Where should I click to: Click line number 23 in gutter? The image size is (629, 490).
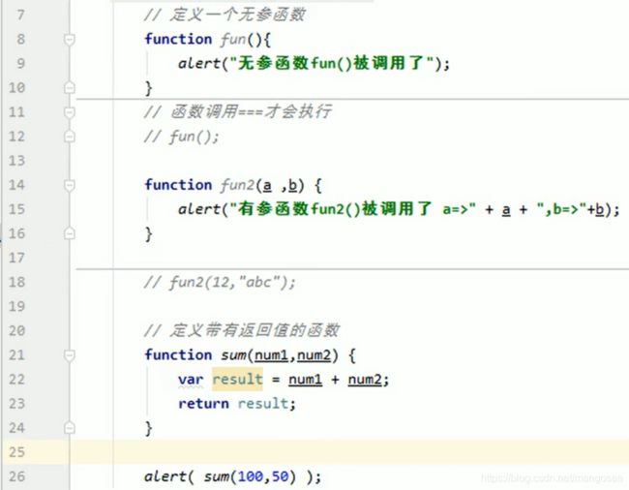click(x=16, y=404)
